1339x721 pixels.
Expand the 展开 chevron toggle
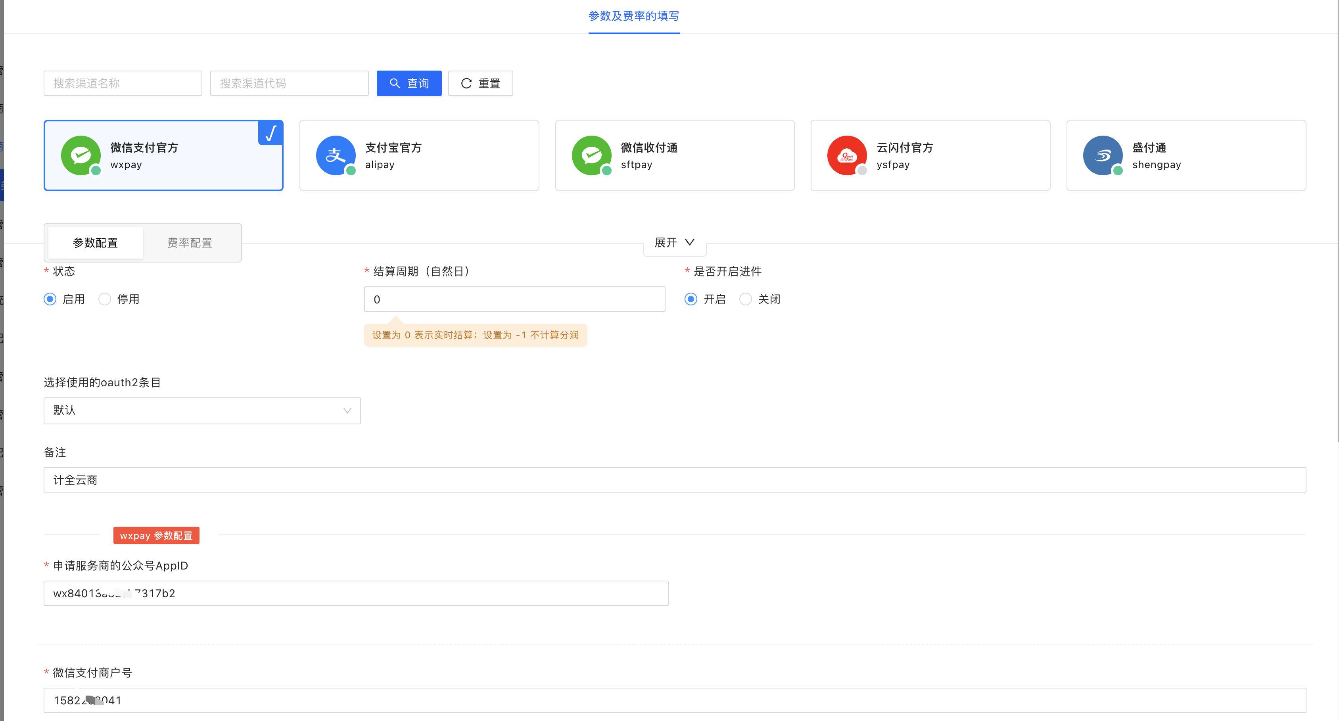pyautogui.click(x=689, y=242)
